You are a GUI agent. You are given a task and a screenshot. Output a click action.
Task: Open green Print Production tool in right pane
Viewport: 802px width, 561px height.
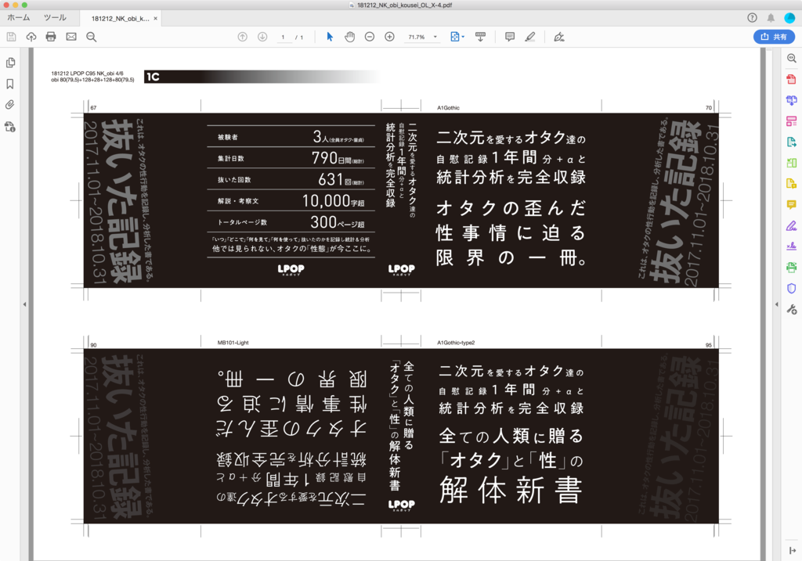pyautogui.click(x=791, y=268)
